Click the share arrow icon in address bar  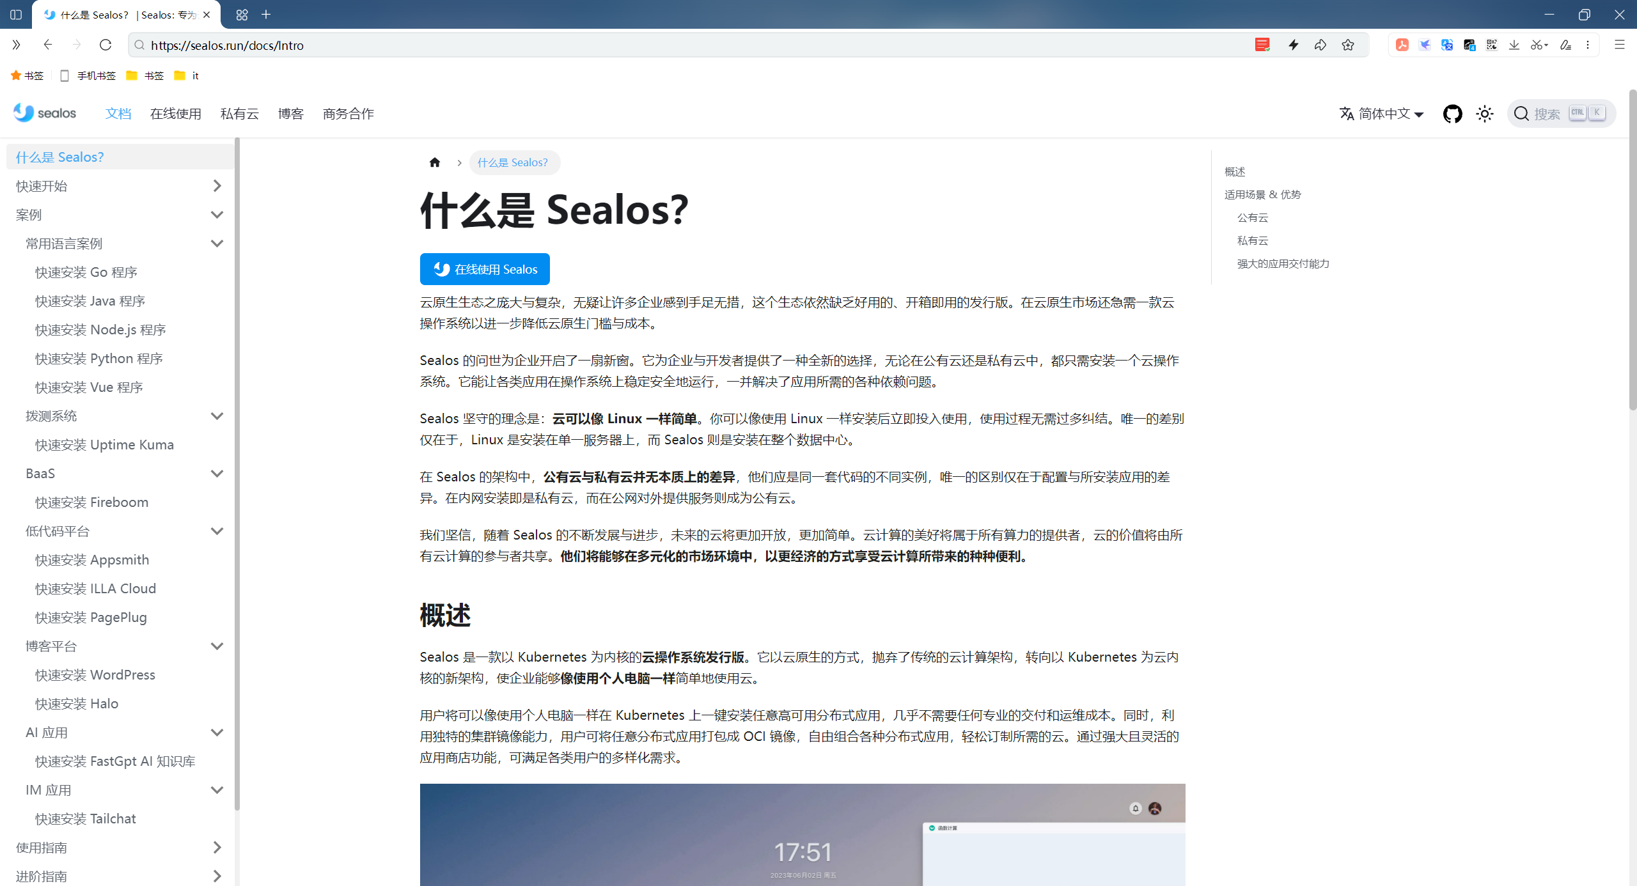pyautogui.click(x=1320, y=45)
